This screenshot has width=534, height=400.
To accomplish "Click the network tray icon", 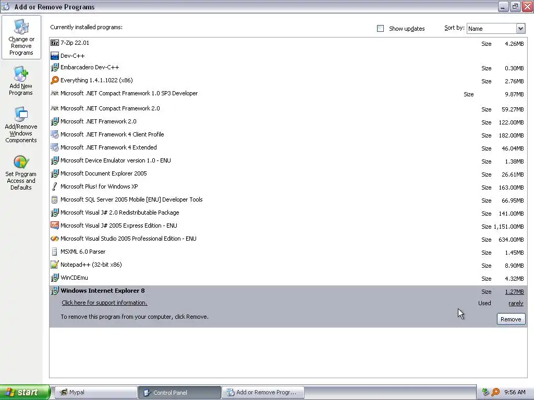I will (x=486, y=392).
